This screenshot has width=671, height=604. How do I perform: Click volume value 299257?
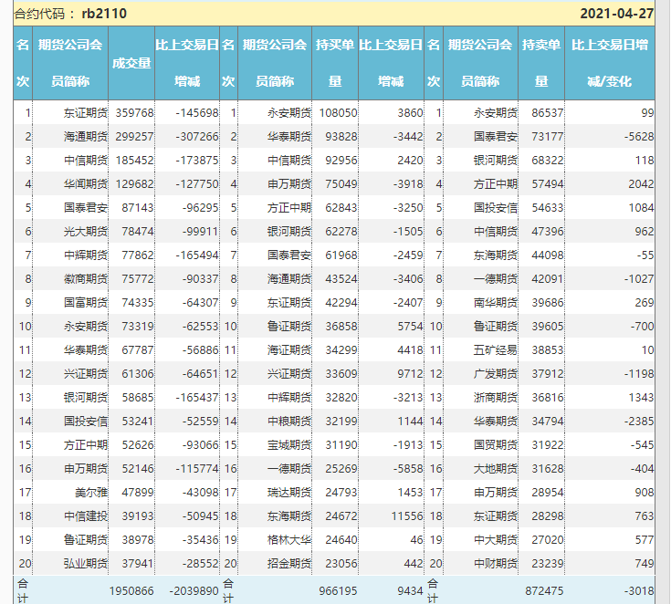tap(134, 137)
